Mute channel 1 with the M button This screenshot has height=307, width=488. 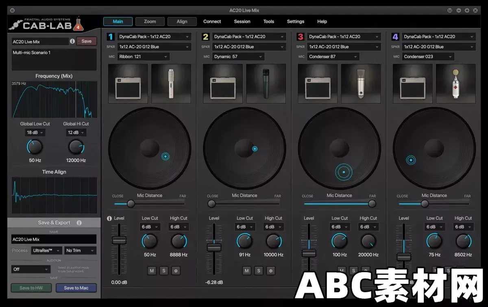pos(151,270)
